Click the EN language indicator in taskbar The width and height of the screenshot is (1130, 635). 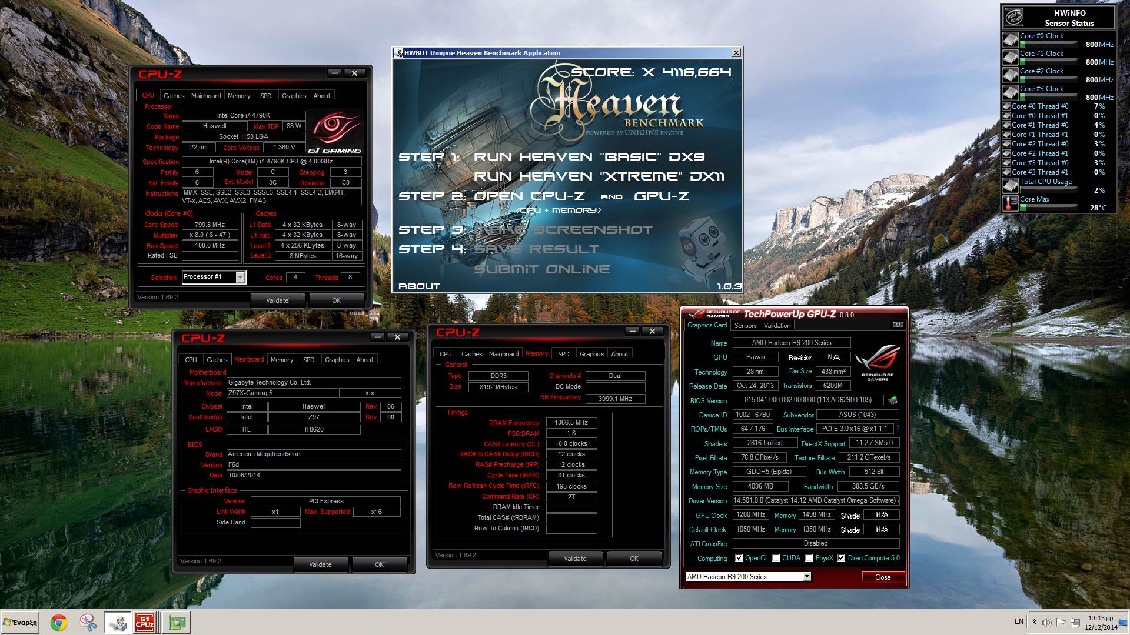pos(1019,621)
